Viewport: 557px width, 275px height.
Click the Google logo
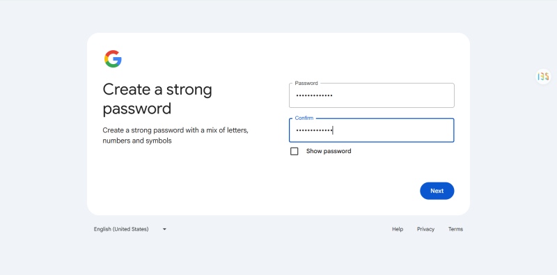pyautogui.click(x=113, y=58)
